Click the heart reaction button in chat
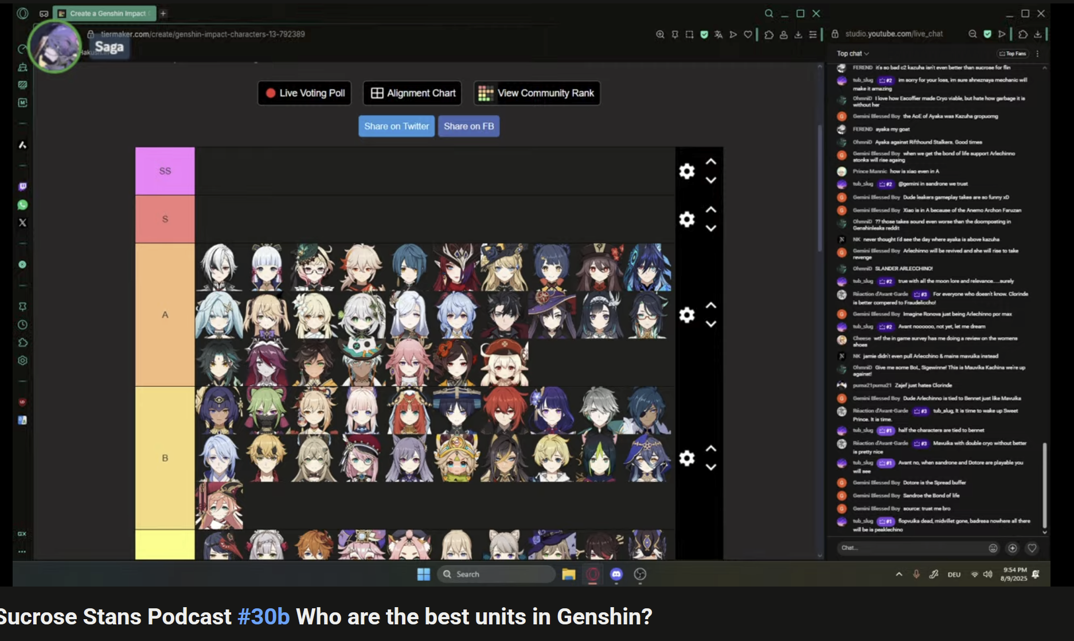The image size is (1074, 641). (x=1032, y=548)
